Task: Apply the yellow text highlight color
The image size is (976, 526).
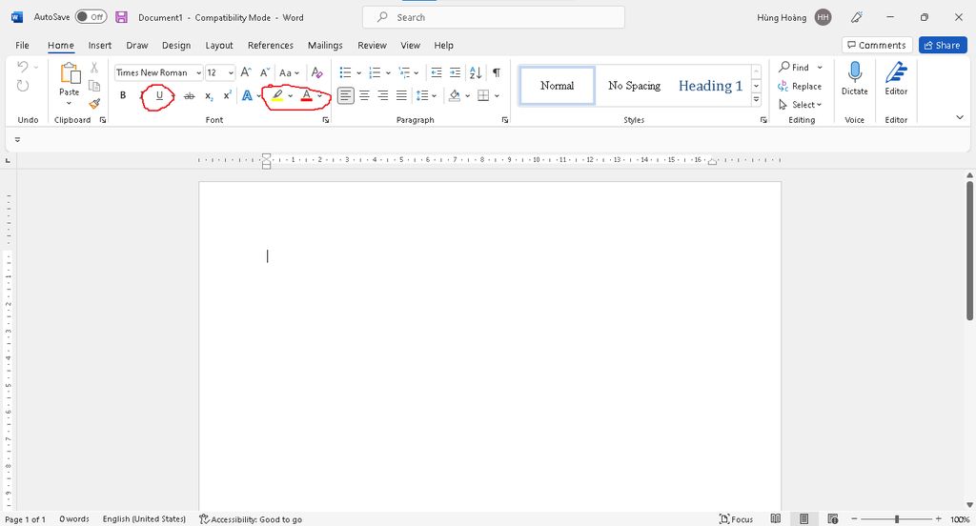Action: (277, 95)
